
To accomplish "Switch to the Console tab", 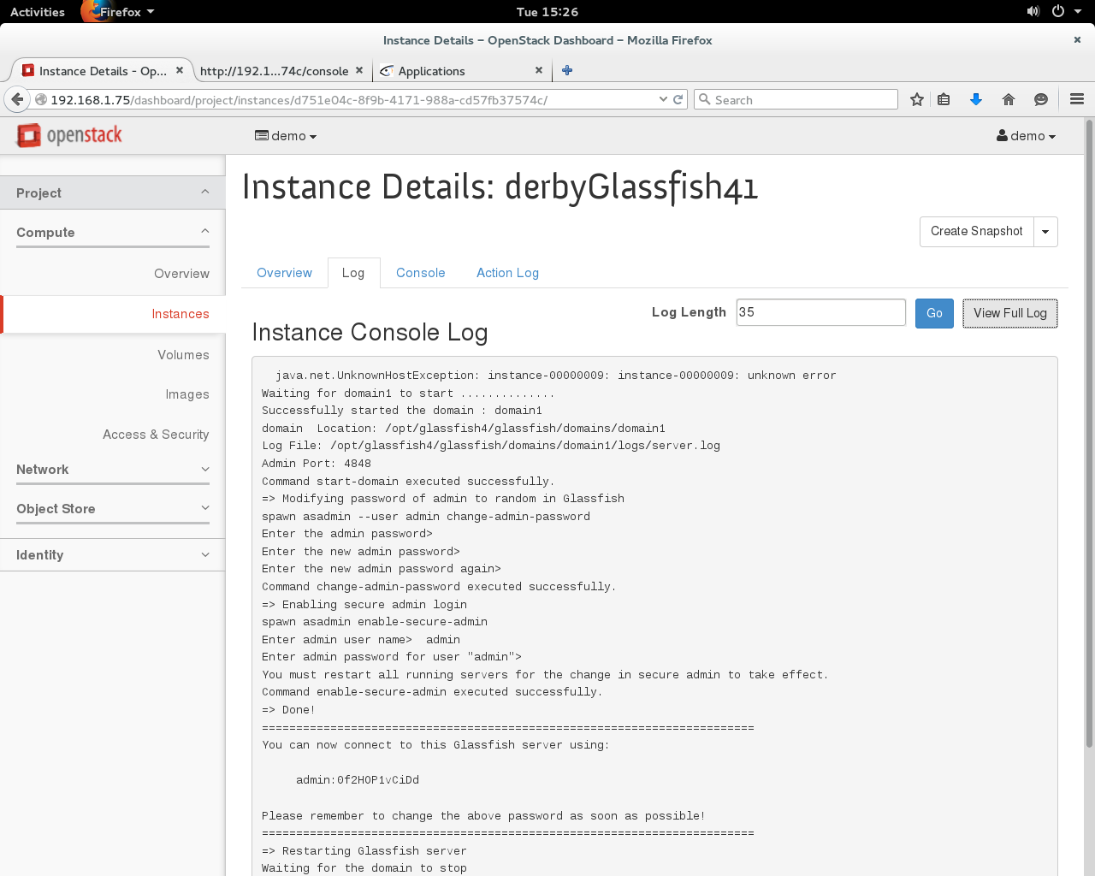I will 420,273.
